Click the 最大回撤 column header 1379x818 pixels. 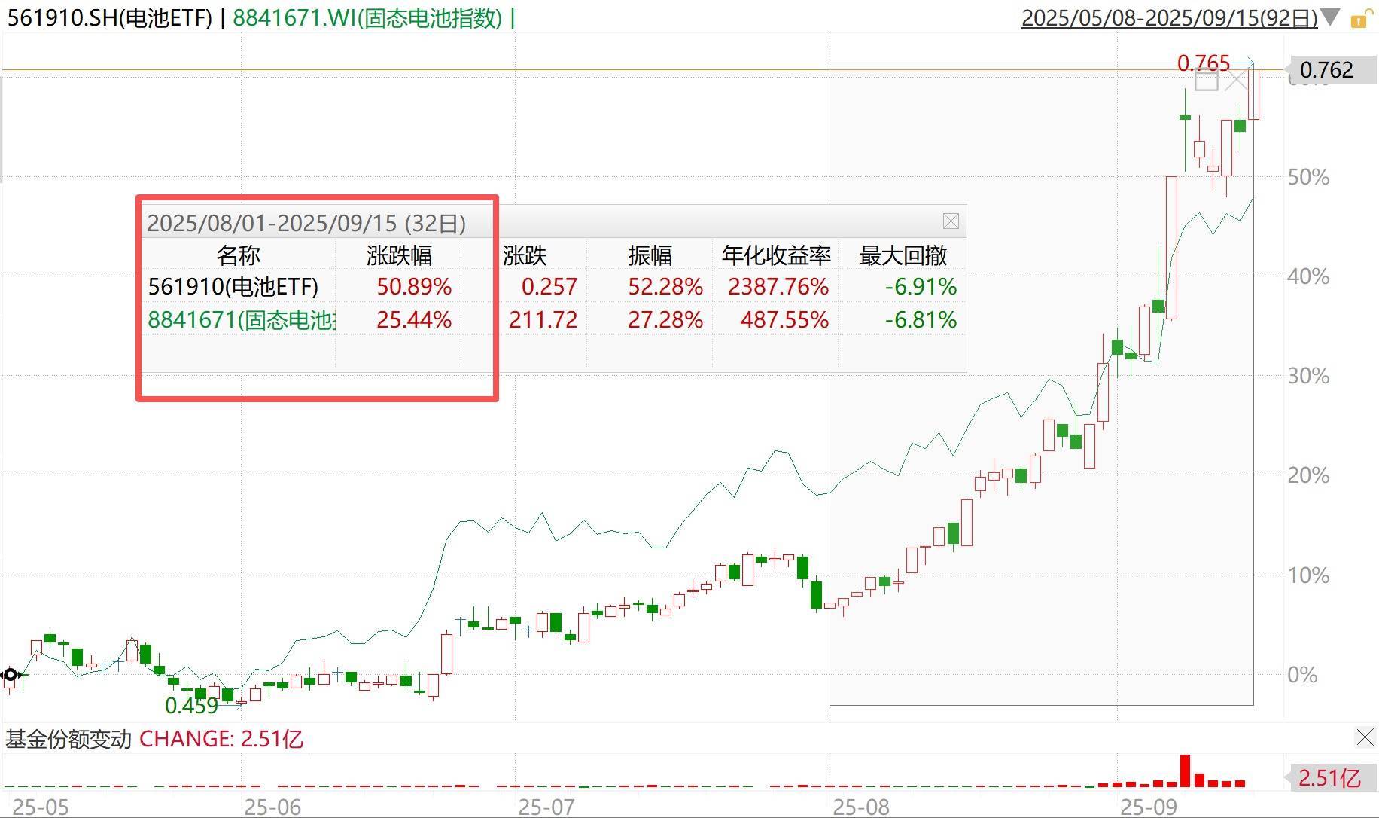(903, 255)
